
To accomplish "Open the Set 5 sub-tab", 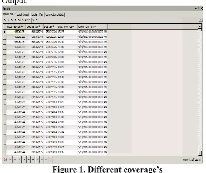I will tap(35, 20).
